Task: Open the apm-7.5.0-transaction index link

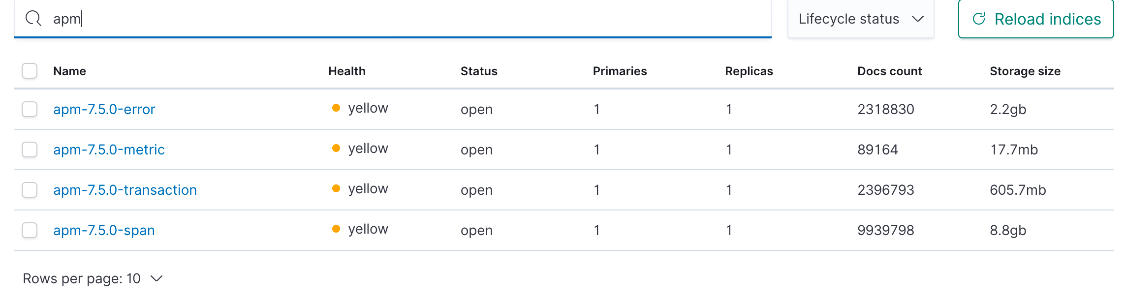Action: pyautogui.click(x=125, y=190)
